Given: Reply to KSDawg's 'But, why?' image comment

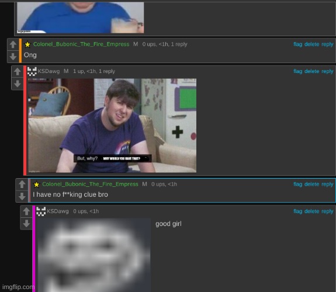Looking at the screenshot, I should pos(327,71).
